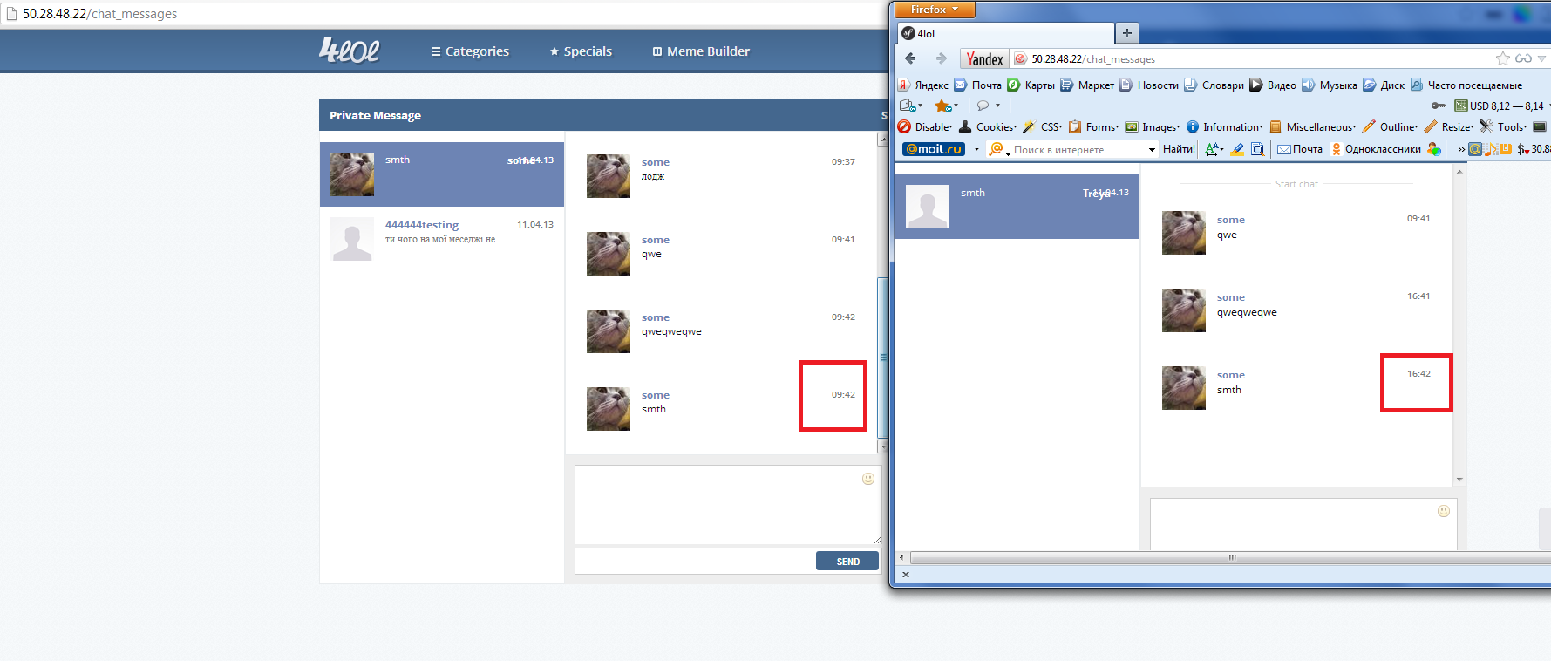This screenshot has height=661, width=1551.
Task: Go forward in the Firefox window
Action: coord(941,58)
